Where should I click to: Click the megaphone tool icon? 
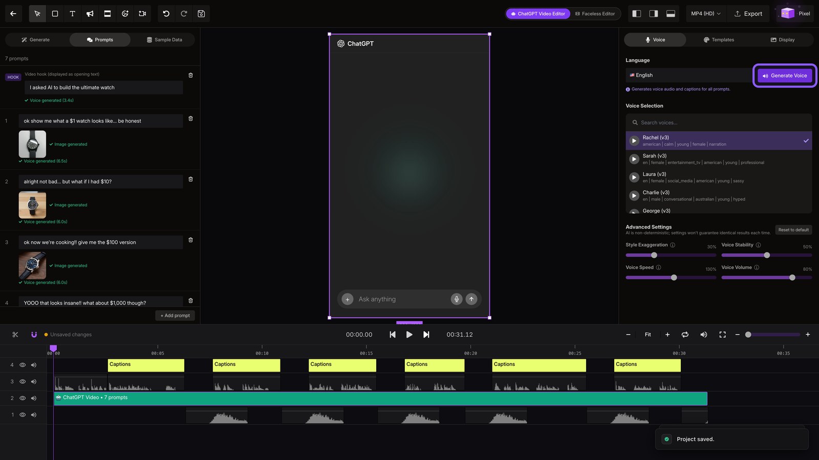(x=90, y=14)
